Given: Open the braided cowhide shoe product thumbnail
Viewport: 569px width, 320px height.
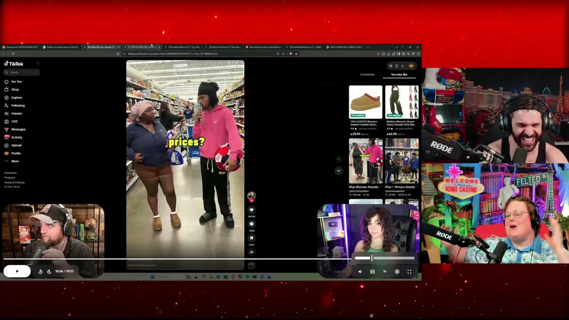Looking at the screenshot, I should [365, 102].
